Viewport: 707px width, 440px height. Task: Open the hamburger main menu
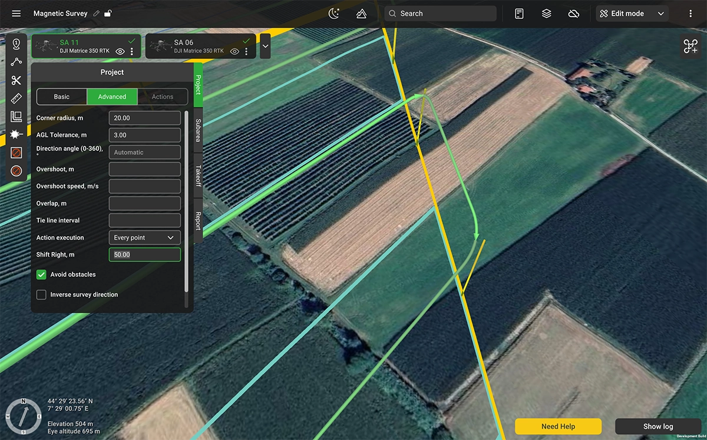[16, 14]
